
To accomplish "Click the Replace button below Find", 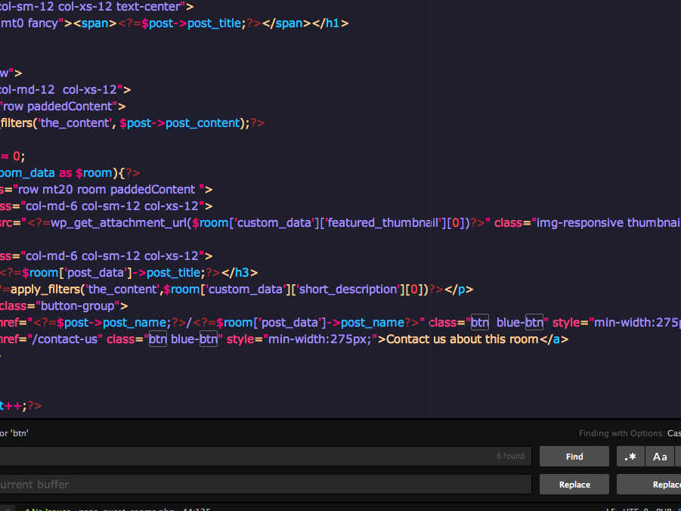I will point(574,485).
